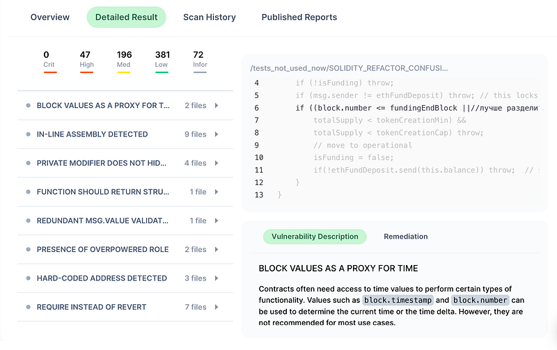Select the Vulnerability Description tab

pyautogui.click(x=315, y=237)
